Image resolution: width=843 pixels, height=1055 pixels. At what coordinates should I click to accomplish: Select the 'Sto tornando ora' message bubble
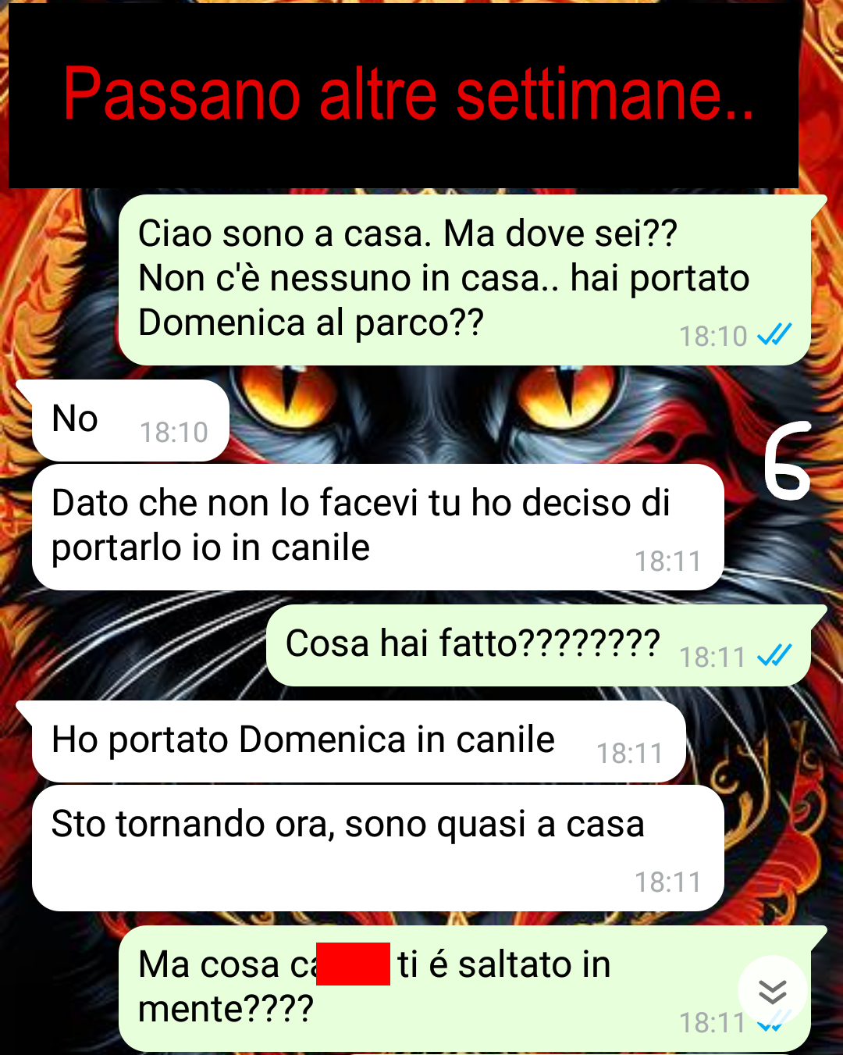point(378,848)
